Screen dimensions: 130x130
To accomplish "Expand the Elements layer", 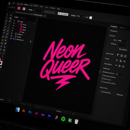I will pos(17,34).
